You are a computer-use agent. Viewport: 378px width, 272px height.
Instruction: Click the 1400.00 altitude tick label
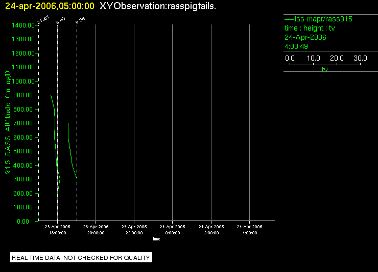pyautogui.click(x=23, y=25)
